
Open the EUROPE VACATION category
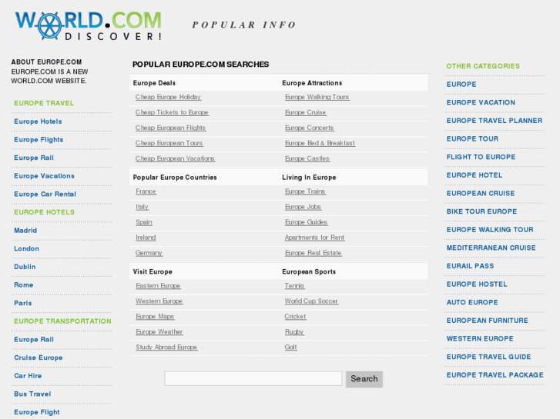click(481, 103)
